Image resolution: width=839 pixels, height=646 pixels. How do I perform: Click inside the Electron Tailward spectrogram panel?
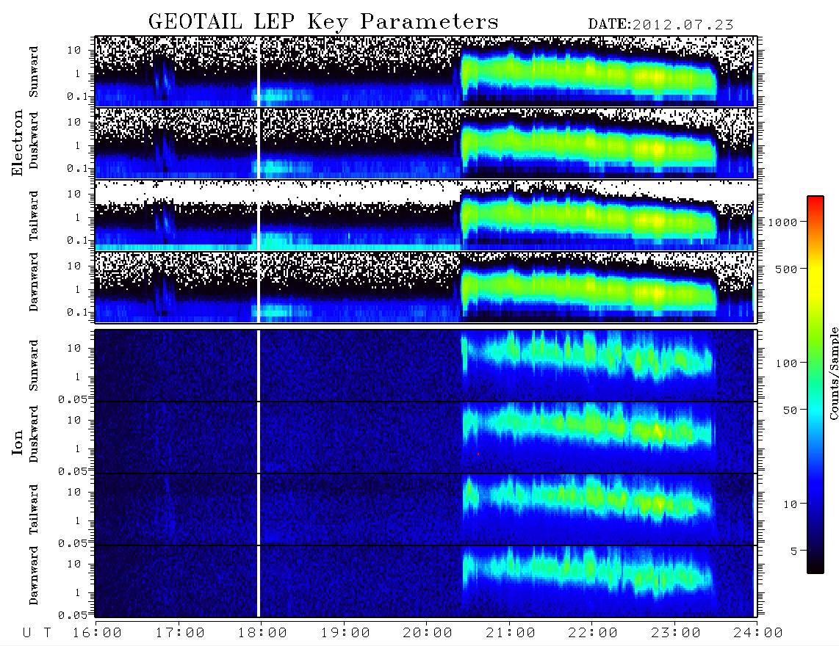[x=425, y=215]
